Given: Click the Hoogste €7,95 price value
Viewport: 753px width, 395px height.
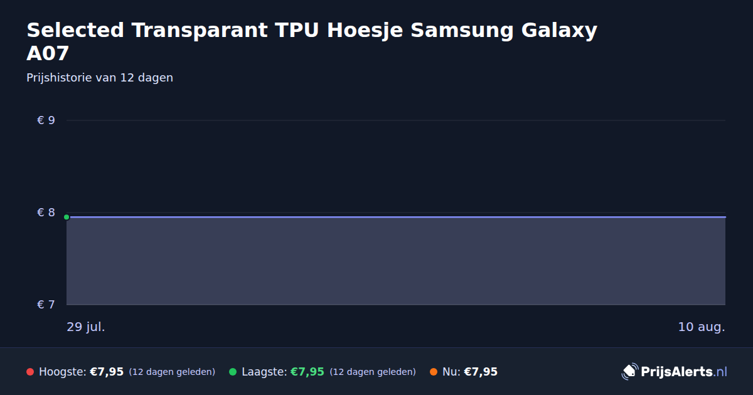Looking at the screenshot, I should (x=107, y=372).
